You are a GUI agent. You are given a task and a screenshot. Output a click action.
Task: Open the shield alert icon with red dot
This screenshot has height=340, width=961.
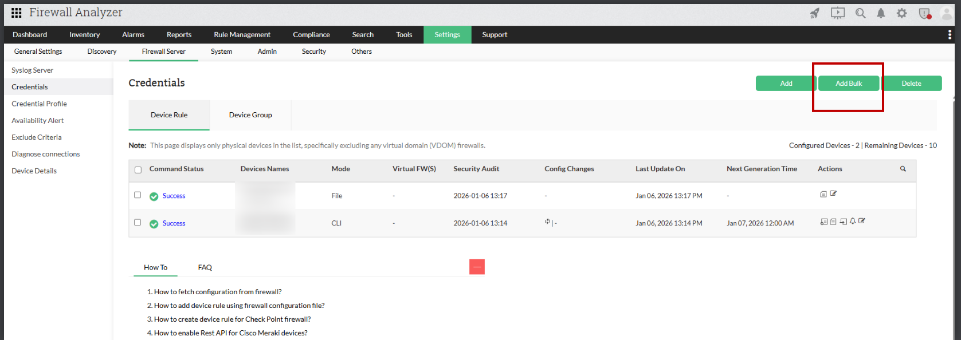click(x=924, y=13)
